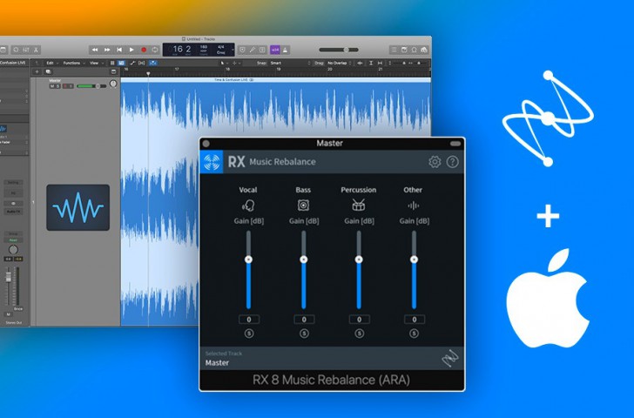Click the channel strip volume fader
Screen dimensions: 634x418
8,277
